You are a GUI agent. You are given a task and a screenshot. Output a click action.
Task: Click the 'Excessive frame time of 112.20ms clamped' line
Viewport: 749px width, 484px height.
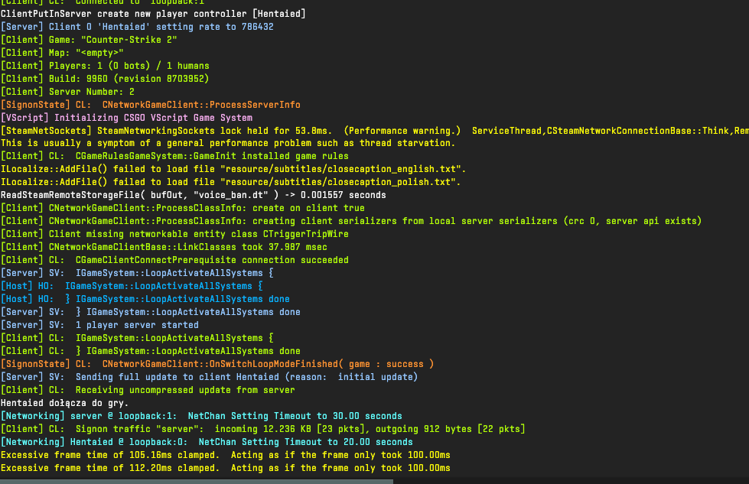[x=226, y=468]
